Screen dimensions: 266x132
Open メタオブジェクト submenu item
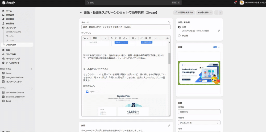[x=14, y=32]
